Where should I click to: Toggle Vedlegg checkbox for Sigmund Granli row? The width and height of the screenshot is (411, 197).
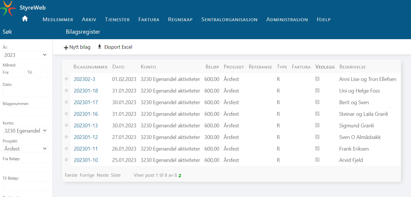tap(317, 125)
